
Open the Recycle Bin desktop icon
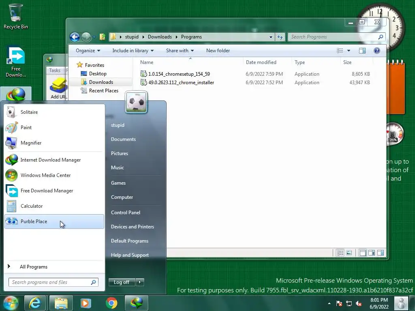pyautogui.click(x=16, y=16)
